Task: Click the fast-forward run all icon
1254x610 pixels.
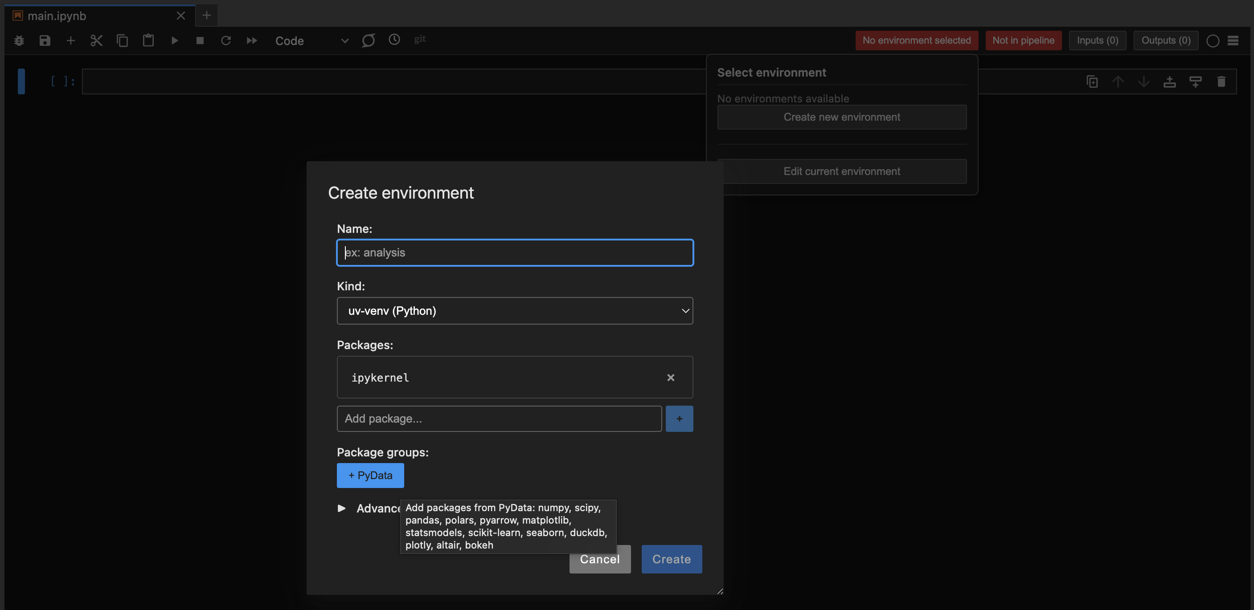Action: [x=252, y=41]
